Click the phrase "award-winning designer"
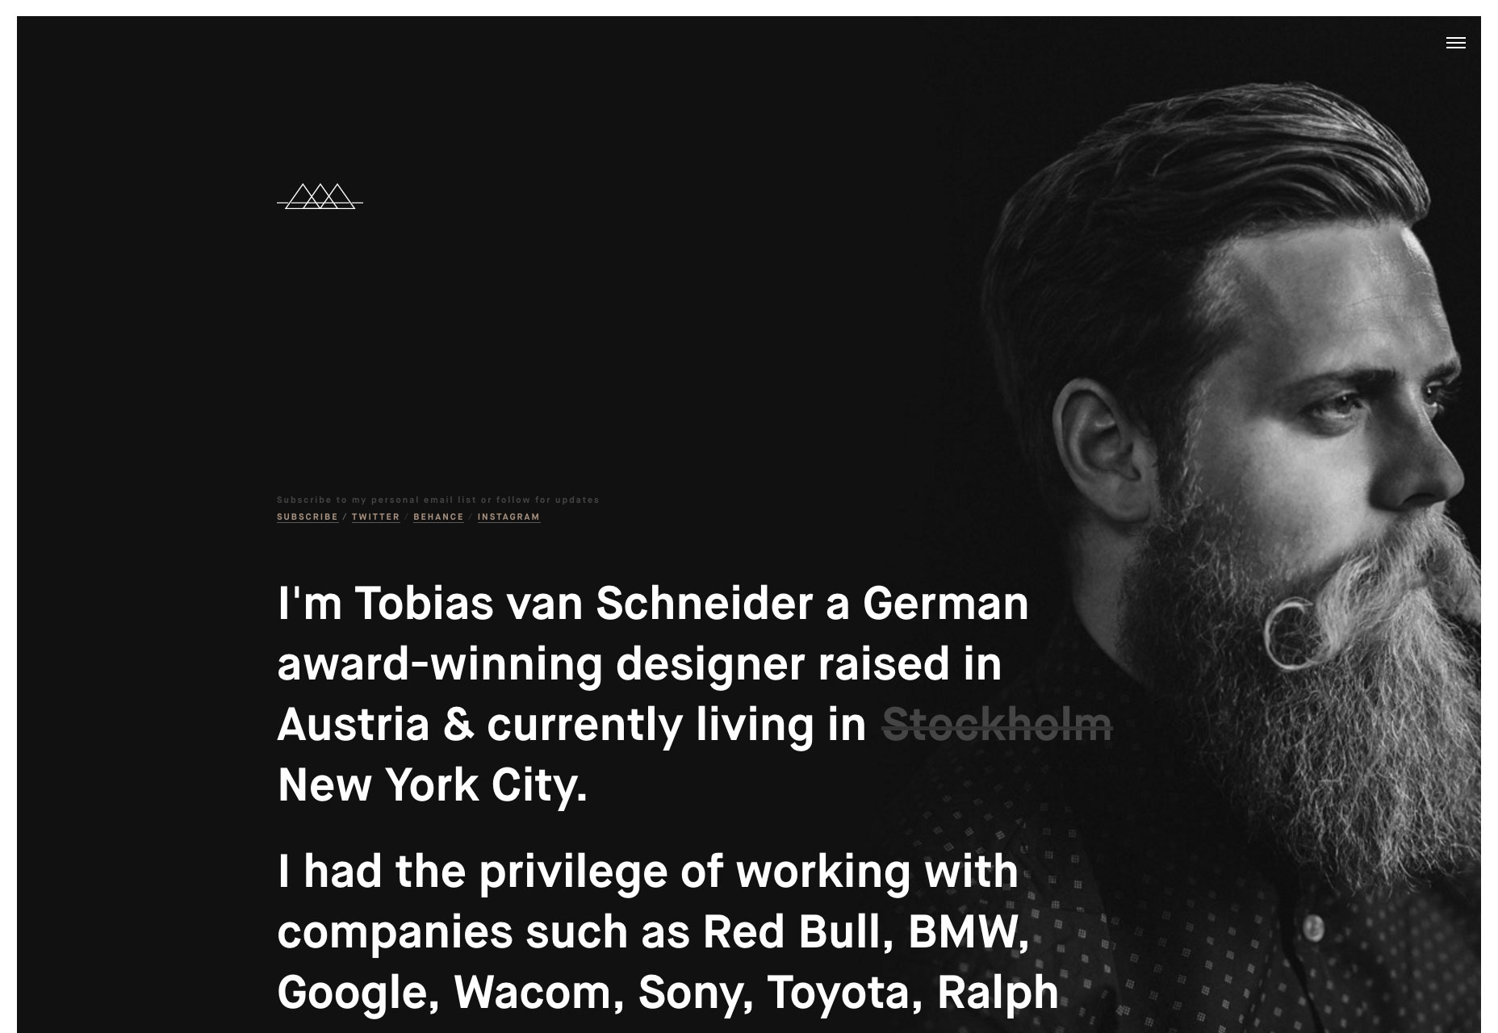 tap(540, 663)
